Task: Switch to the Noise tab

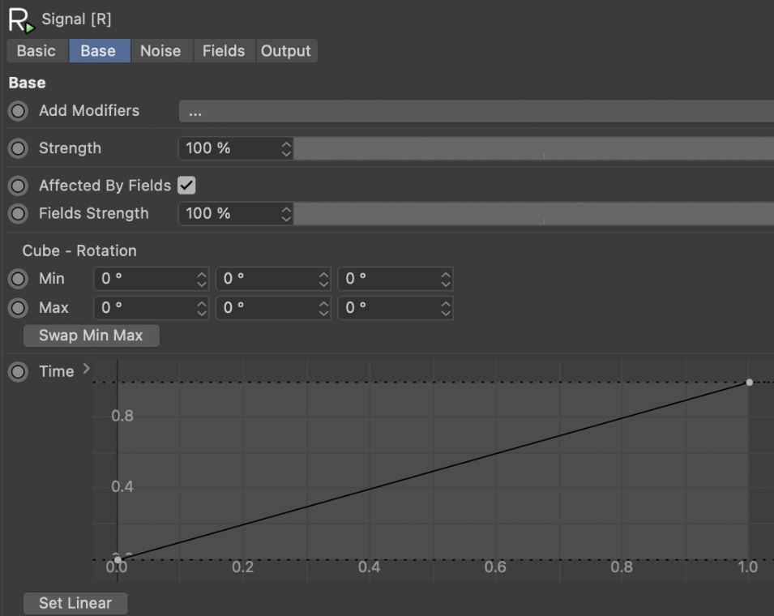Action: (160, 51)
